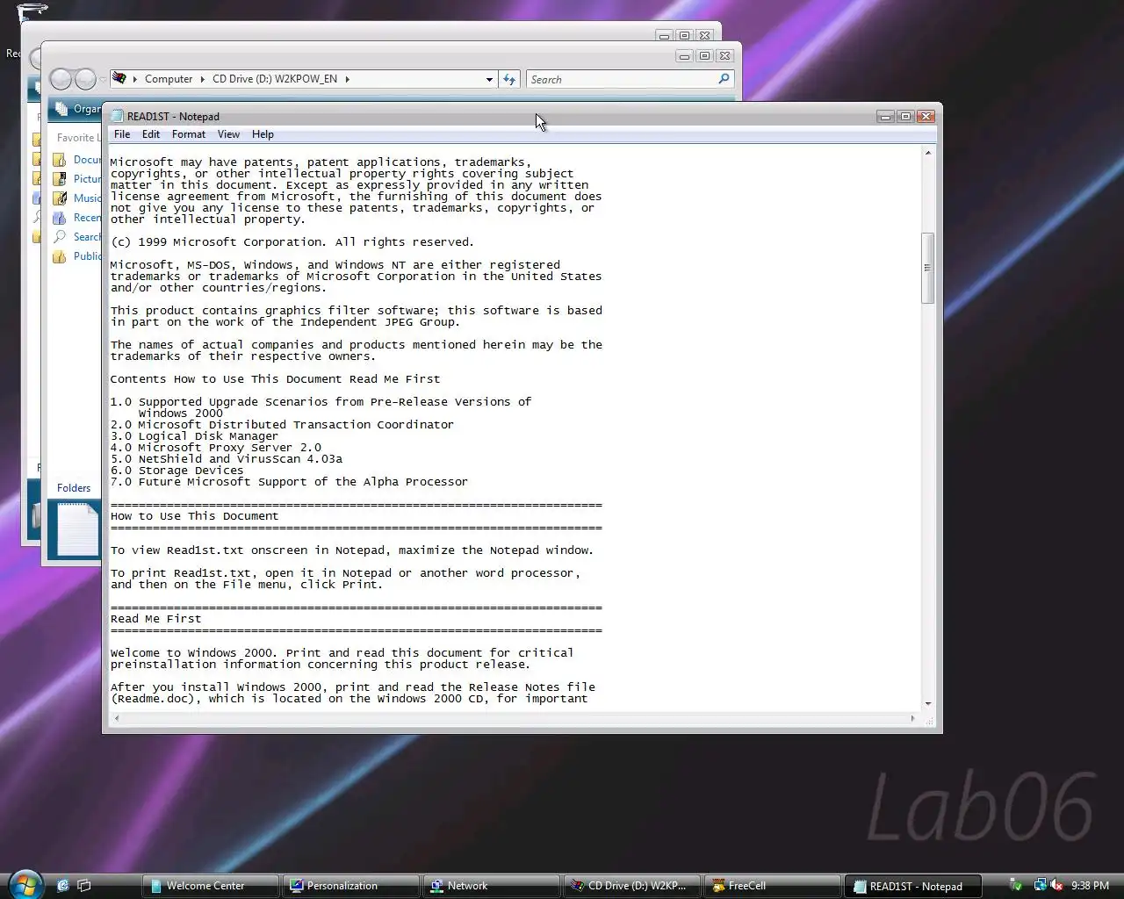Viewport: 1124px width, 899px height.
Task: Click the Organize button in Explorer toolbar
Action: [x=79, y=109]
